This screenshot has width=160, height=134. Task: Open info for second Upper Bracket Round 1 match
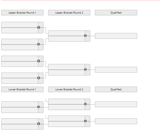(39, 44)
